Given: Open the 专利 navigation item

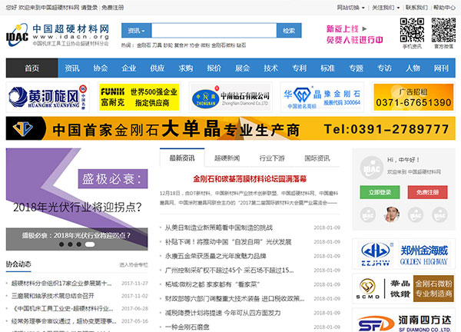Looking at the screenshot, I should click(300, 68).
